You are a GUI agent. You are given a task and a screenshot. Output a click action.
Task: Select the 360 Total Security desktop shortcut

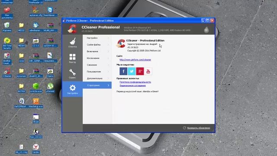7,43
